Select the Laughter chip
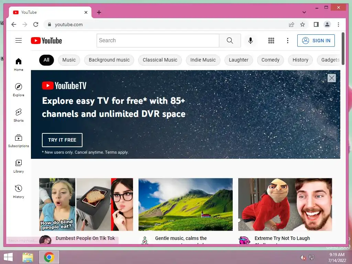 [x=239, y=60]
